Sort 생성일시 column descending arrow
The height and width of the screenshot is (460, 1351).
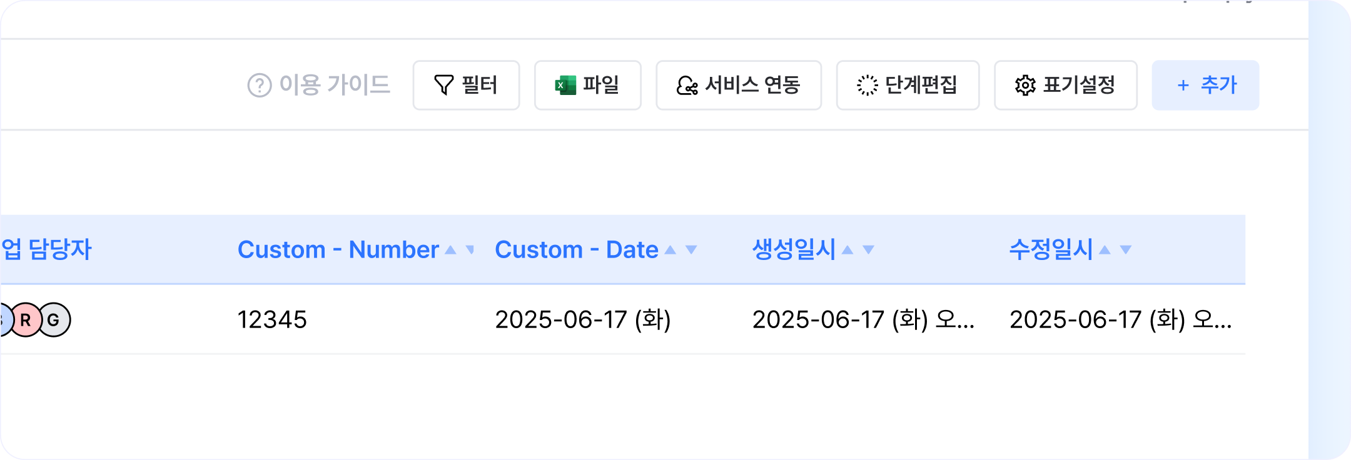tap(868, 250)
